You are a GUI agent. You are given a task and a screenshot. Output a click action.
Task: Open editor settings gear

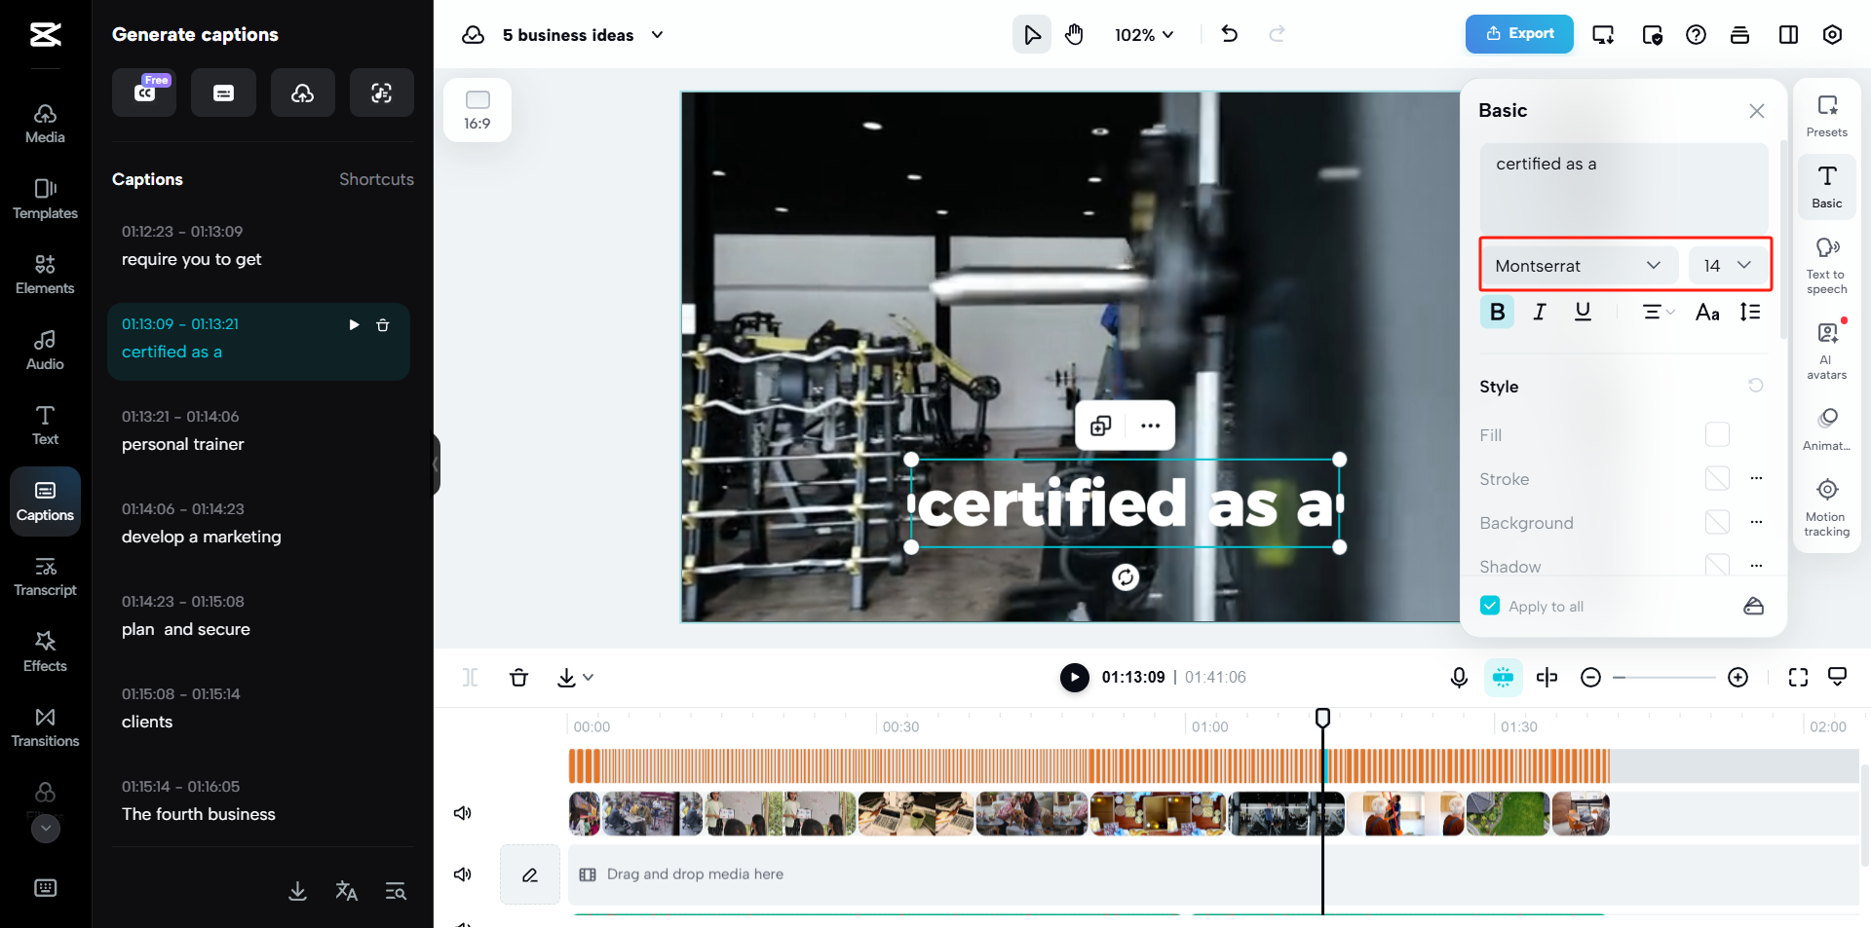point(1832,35)
